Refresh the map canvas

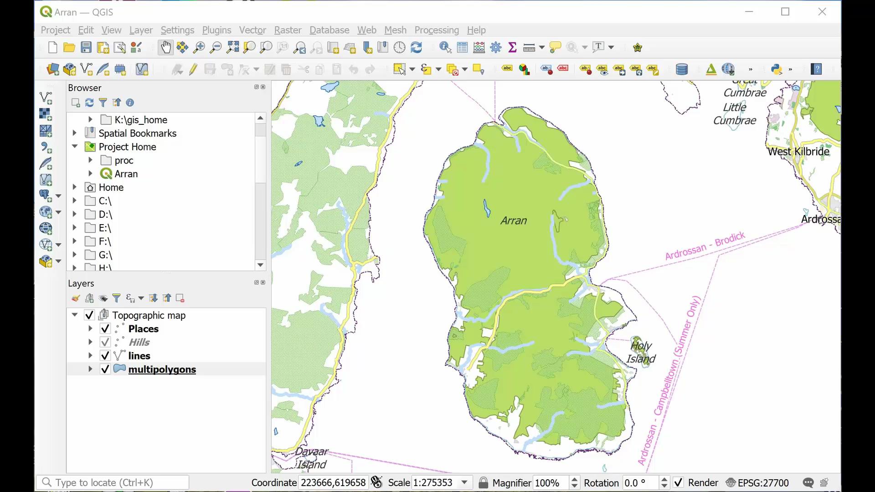click(x=417, y=47)
